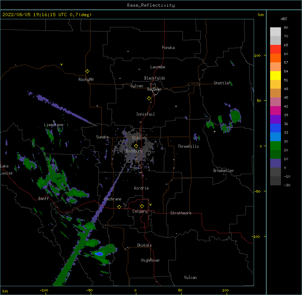Select the HighRiver town label

tap(151, 260)
